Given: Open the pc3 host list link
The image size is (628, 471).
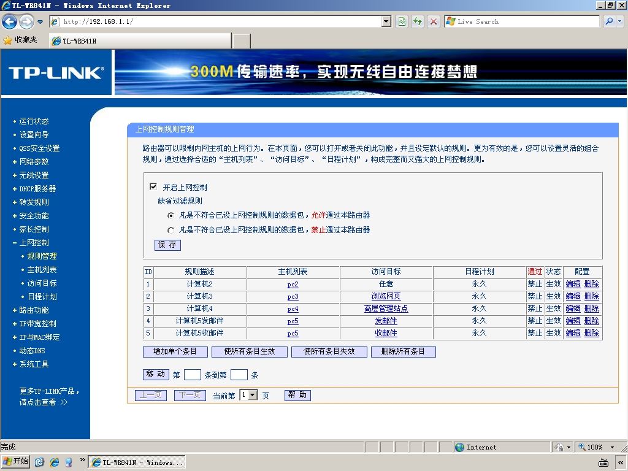Looking at the screenshot, I should [x=293, y=297].
